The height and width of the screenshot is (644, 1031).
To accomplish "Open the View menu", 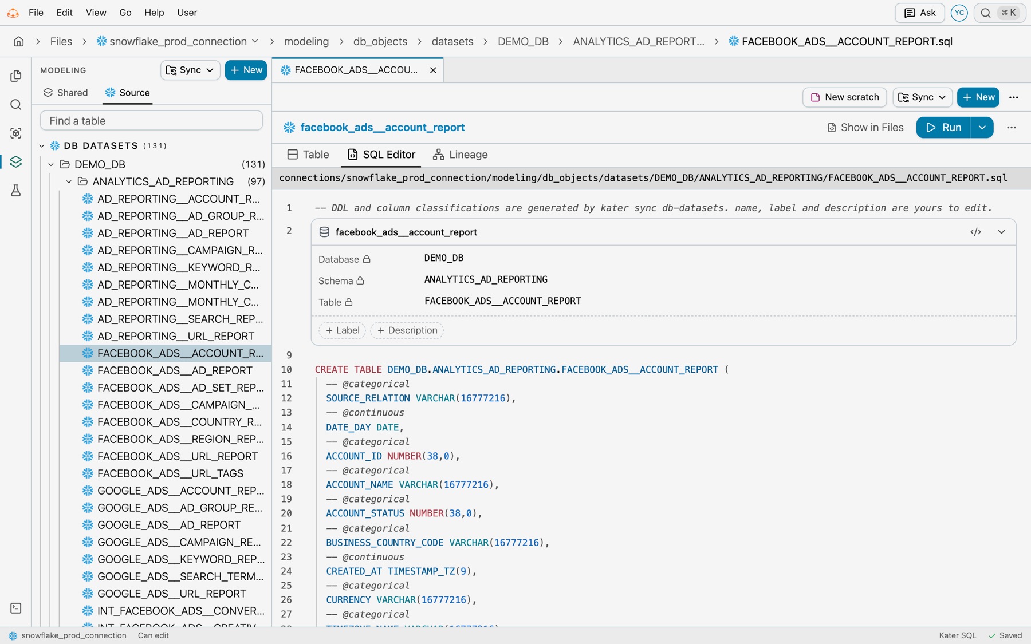I will click(x=96, y=13).
